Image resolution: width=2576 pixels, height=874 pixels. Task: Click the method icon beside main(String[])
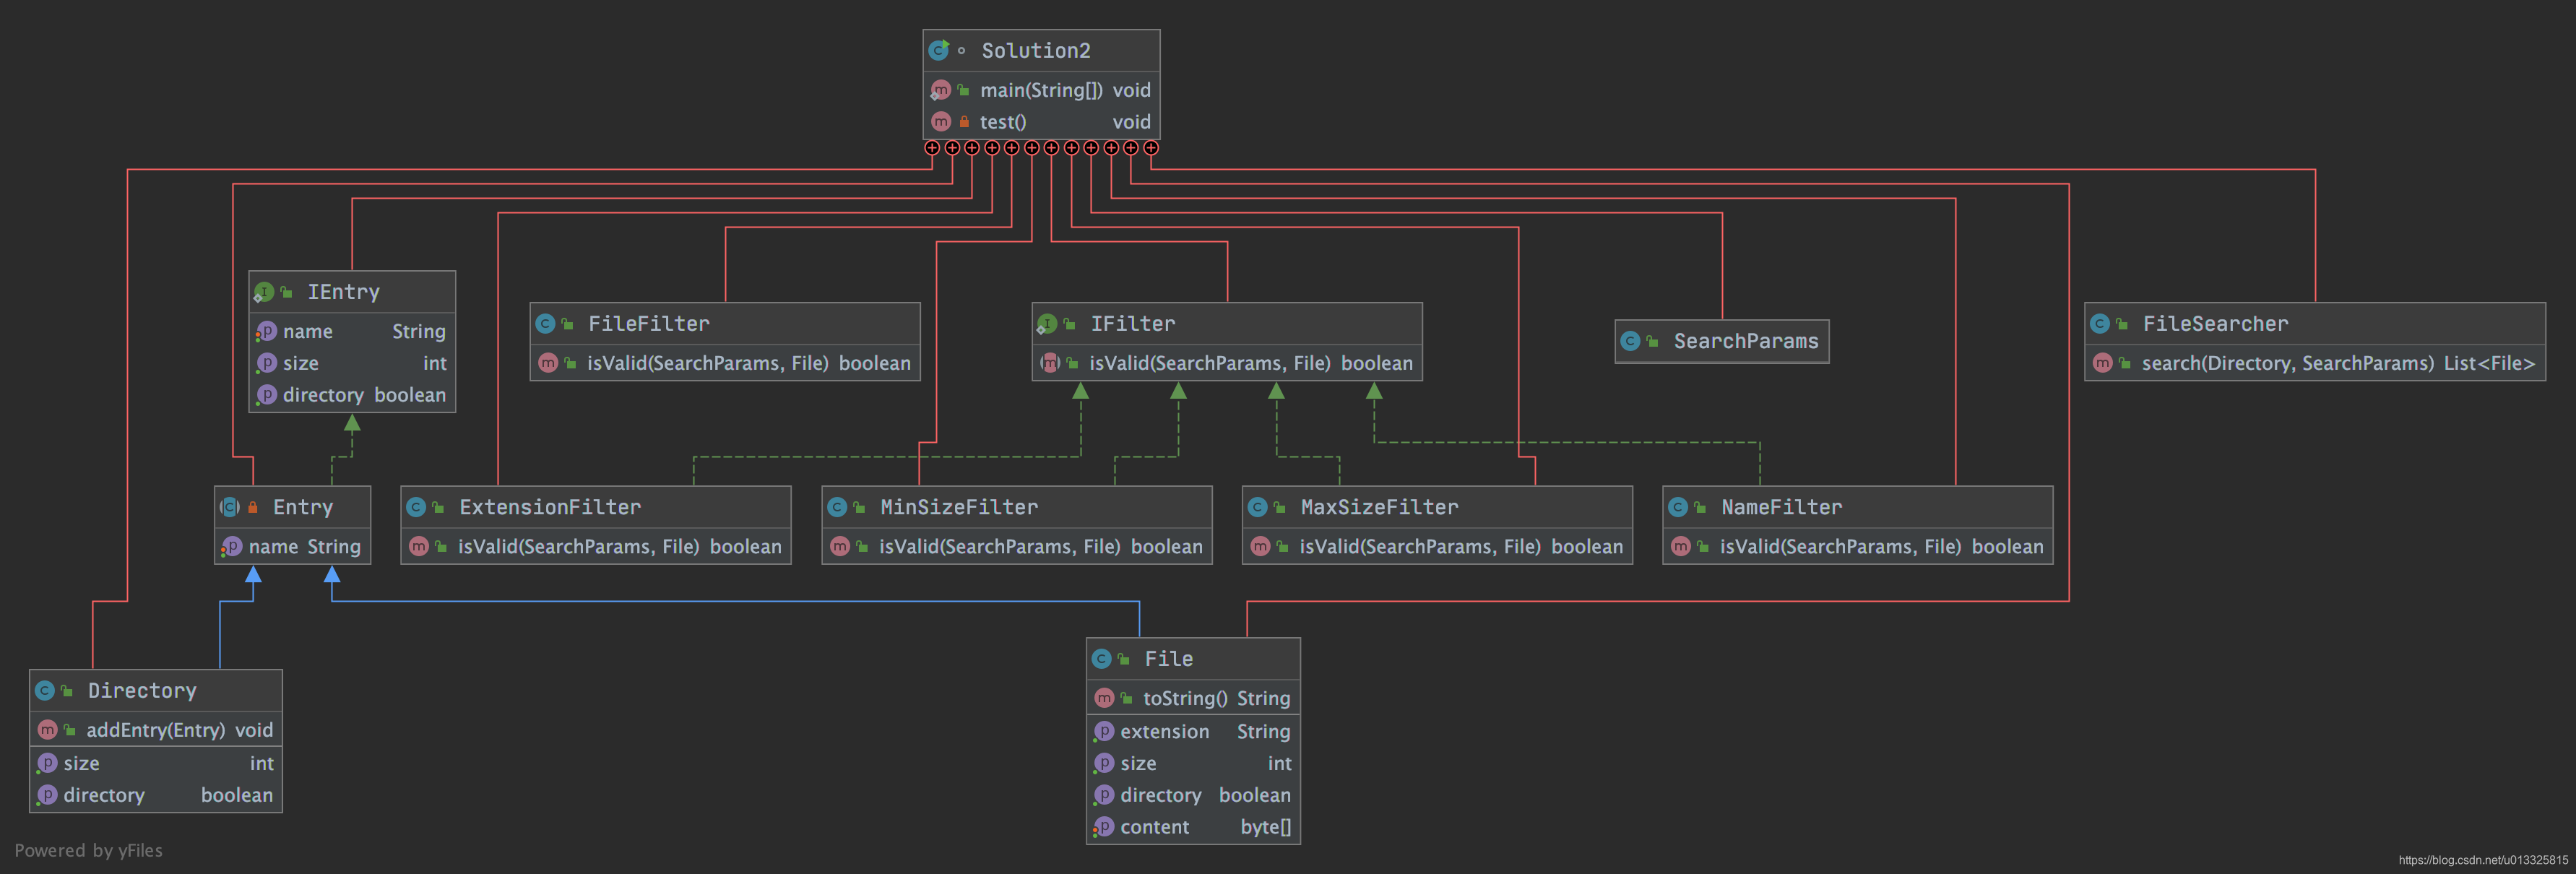pyautogui.click(x=940, y=91)
